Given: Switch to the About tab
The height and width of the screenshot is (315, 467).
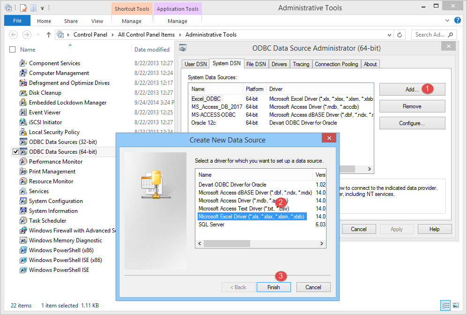Looking at the screenshot, I should pos(370,64).
